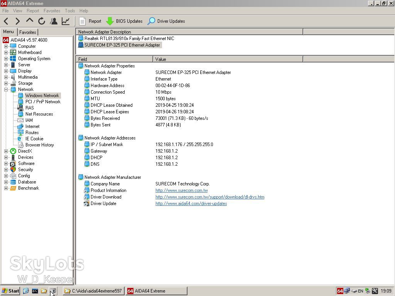This screenshot has height=296, width=395.
Task: Click the Field column header
Action: (x=114, y=59)
